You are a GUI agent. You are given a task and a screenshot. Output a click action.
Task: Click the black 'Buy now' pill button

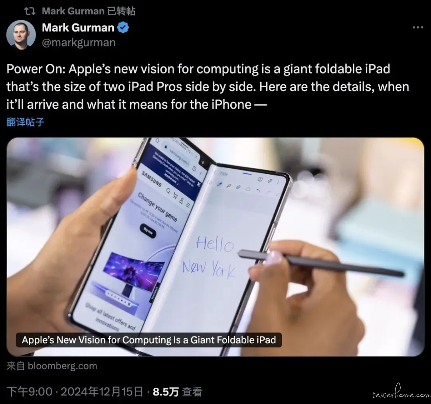click(148, 231)
